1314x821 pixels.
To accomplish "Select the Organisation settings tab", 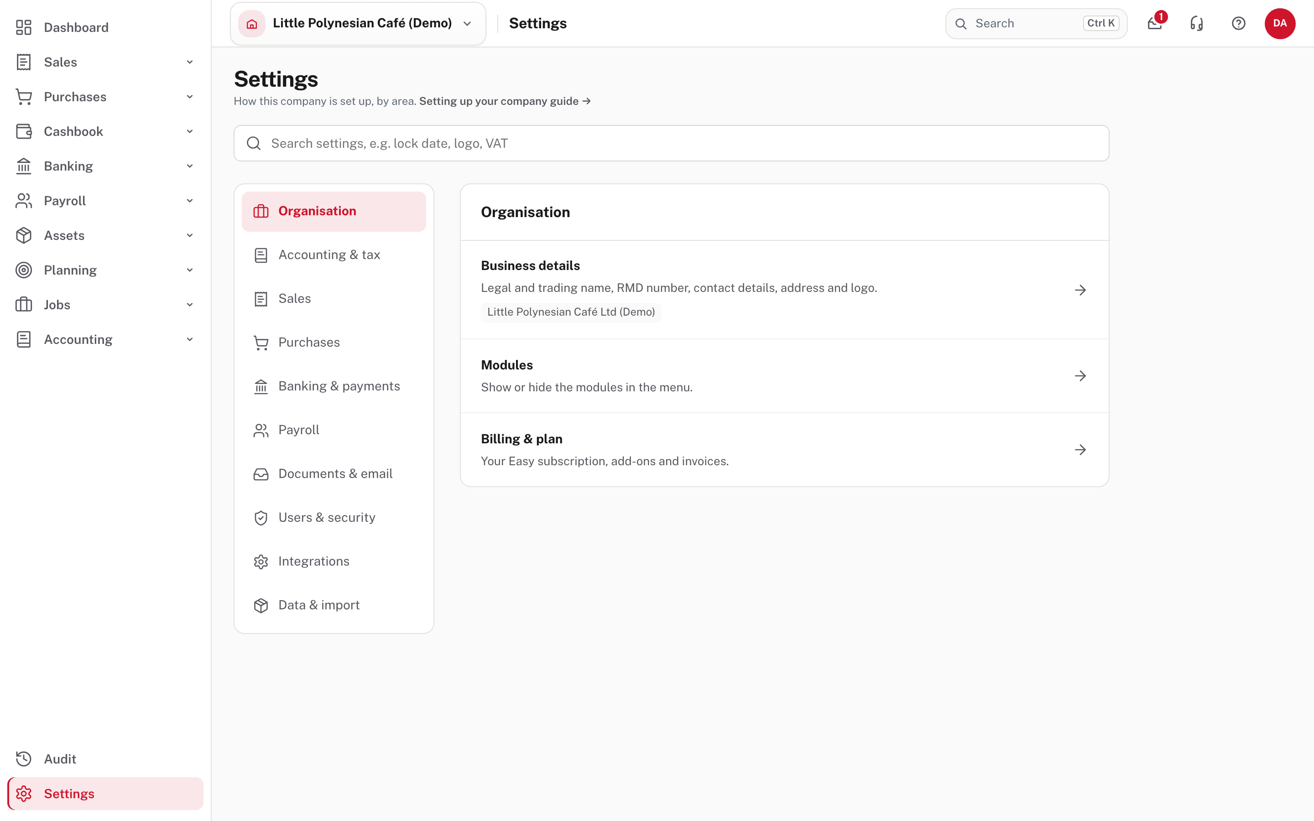I will tap(334, 211).
